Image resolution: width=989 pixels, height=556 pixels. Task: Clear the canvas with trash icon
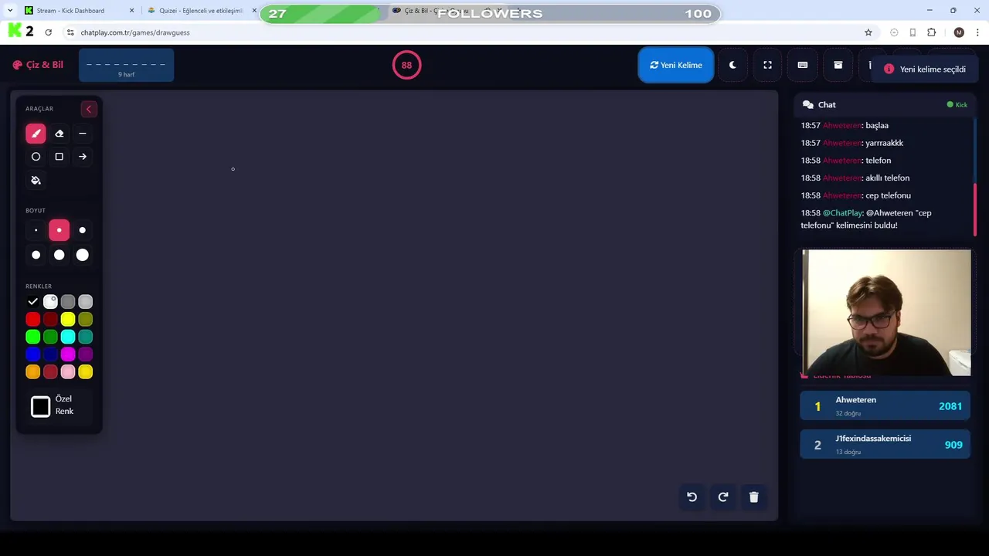[754, 497]
